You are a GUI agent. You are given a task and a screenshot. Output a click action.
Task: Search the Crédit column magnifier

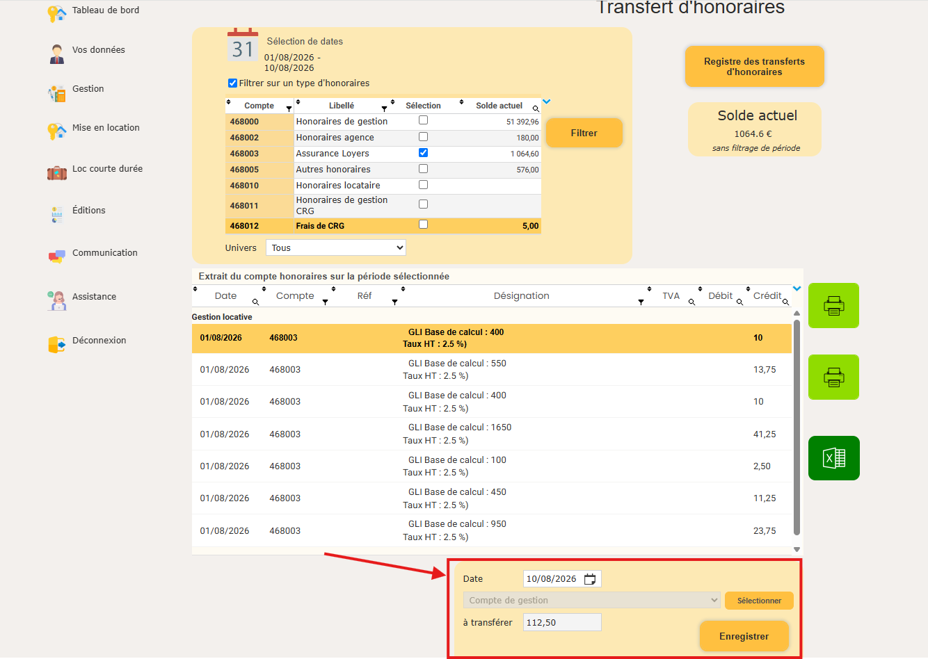pyautogui.click(x=785, y=302)
